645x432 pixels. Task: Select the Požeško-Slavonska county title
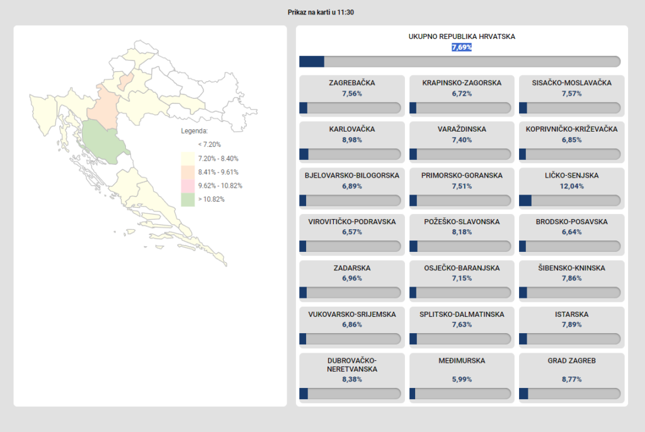(x=462, y=222)
